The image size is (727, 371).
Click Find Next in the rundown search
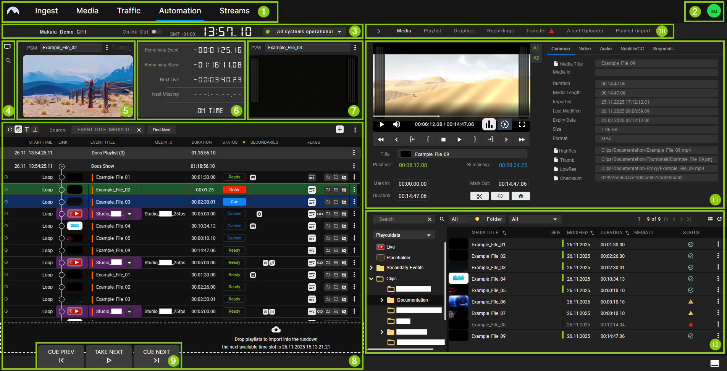point(161,130)
